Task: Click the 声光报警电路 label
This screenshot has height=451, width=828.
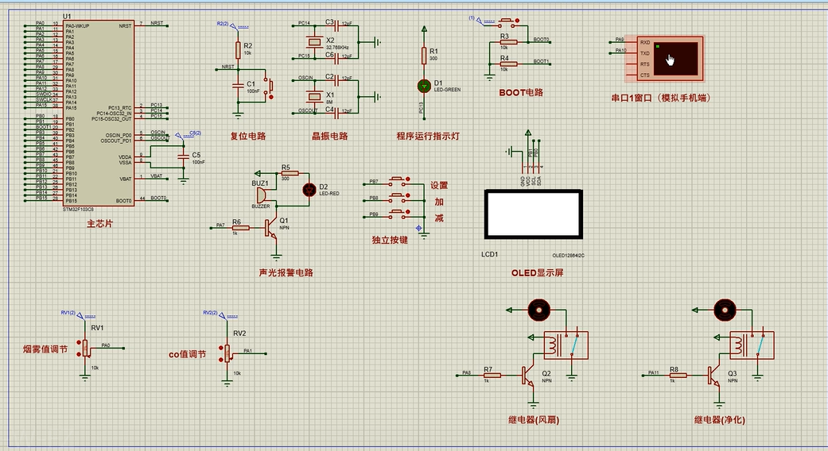Action: pyautogui.click(x=286, y=272)
